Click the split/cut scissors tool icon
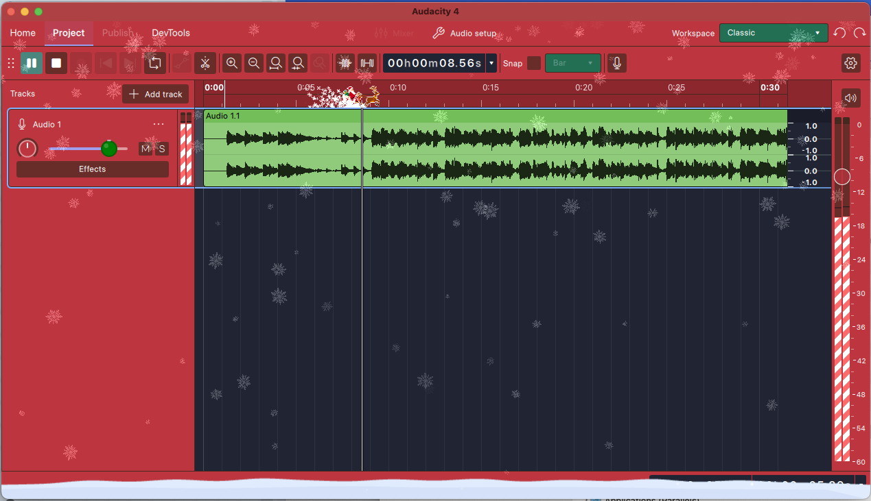The height and width of the screenshot is (501, 871). (x=205, y=63)
